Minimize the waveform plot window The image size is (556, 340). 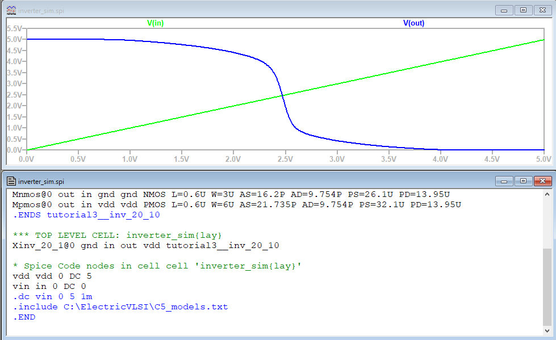tap(504, 10)
